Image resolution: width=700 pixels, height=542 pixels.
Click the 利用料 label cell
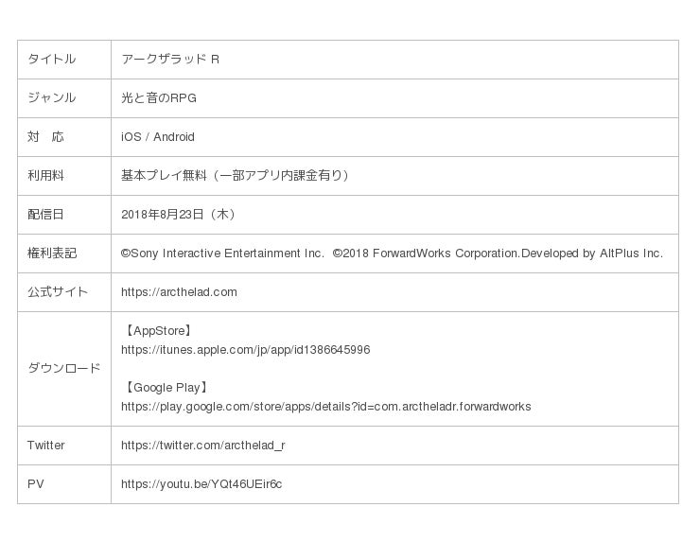(45, 176)
